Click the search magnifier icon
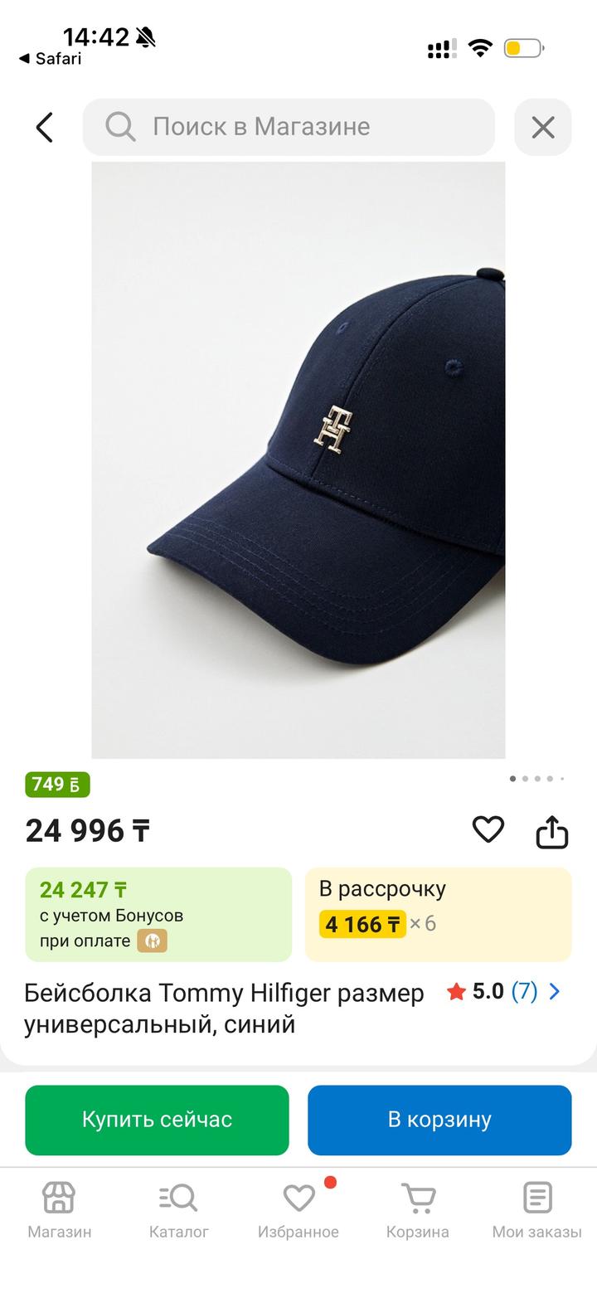This screenshot has height=1298, width=597. click(120, 127)
